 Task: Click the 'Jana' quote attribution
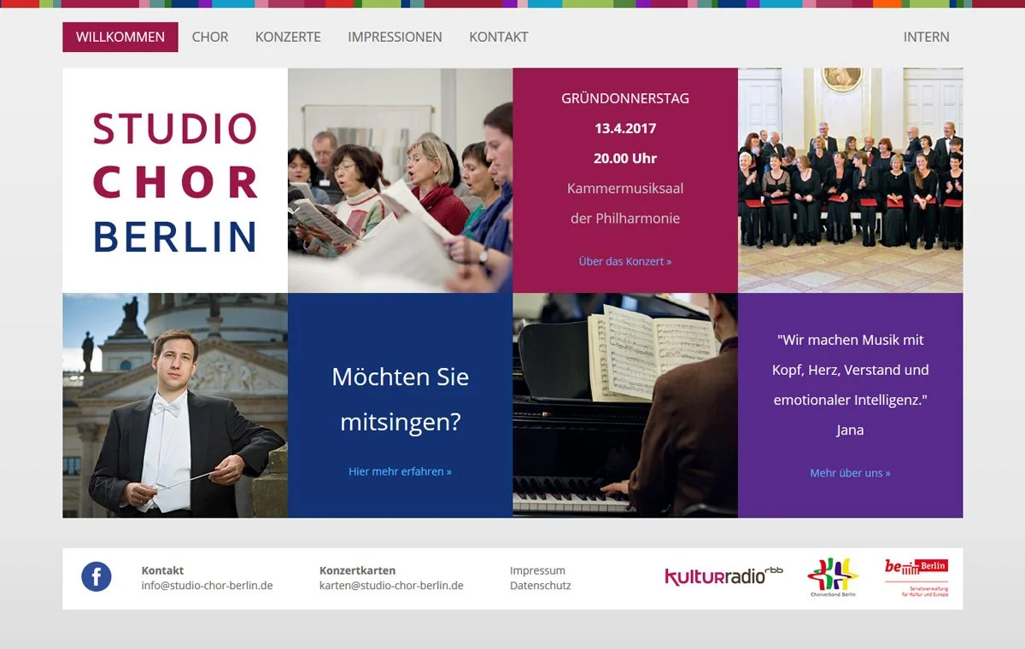(850, 430)
